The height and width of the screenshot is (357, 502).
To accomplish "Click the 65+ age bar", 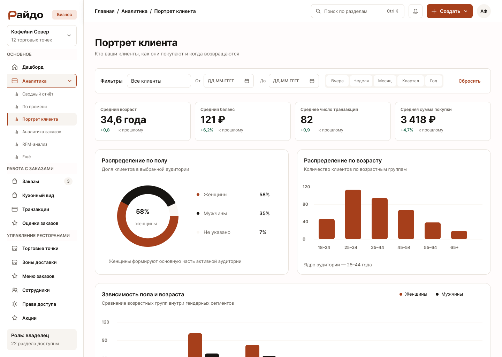I will 459,235.
